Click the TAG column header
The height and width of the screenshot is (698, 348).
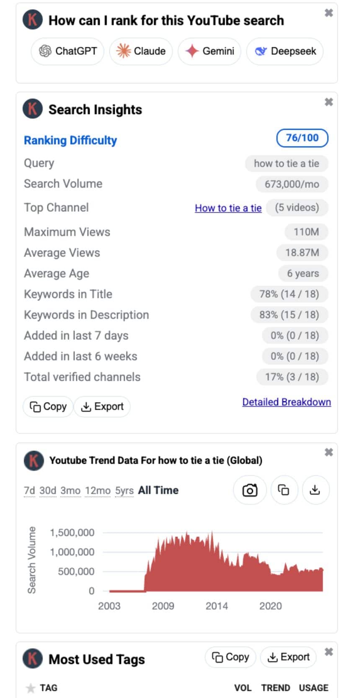(x=49, y=688)
